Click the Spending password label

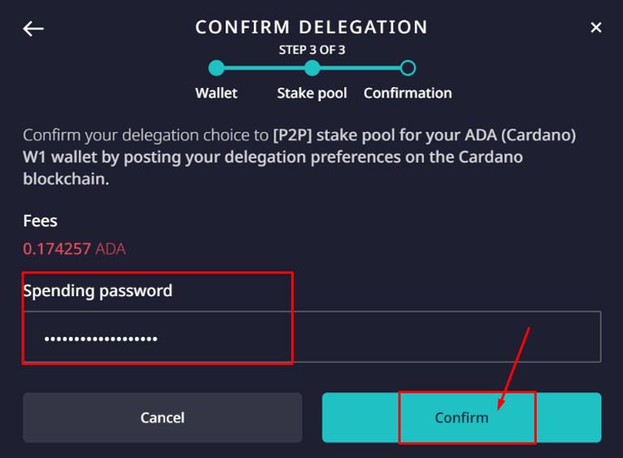coord(98,290)
